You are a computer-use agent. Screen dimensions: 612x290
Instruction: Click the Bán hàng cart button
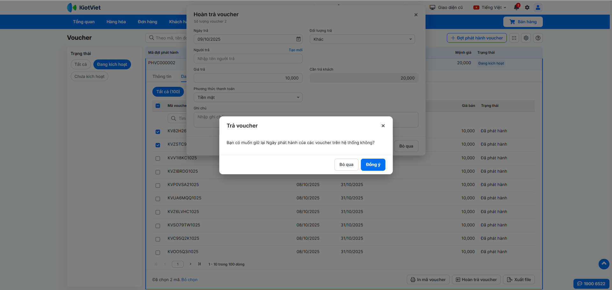[x=523, y=22]
